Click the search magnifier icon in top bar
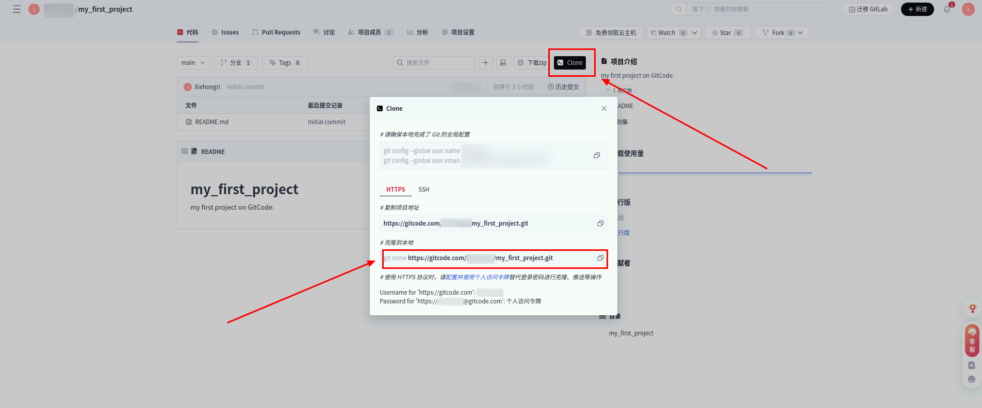 679,9
